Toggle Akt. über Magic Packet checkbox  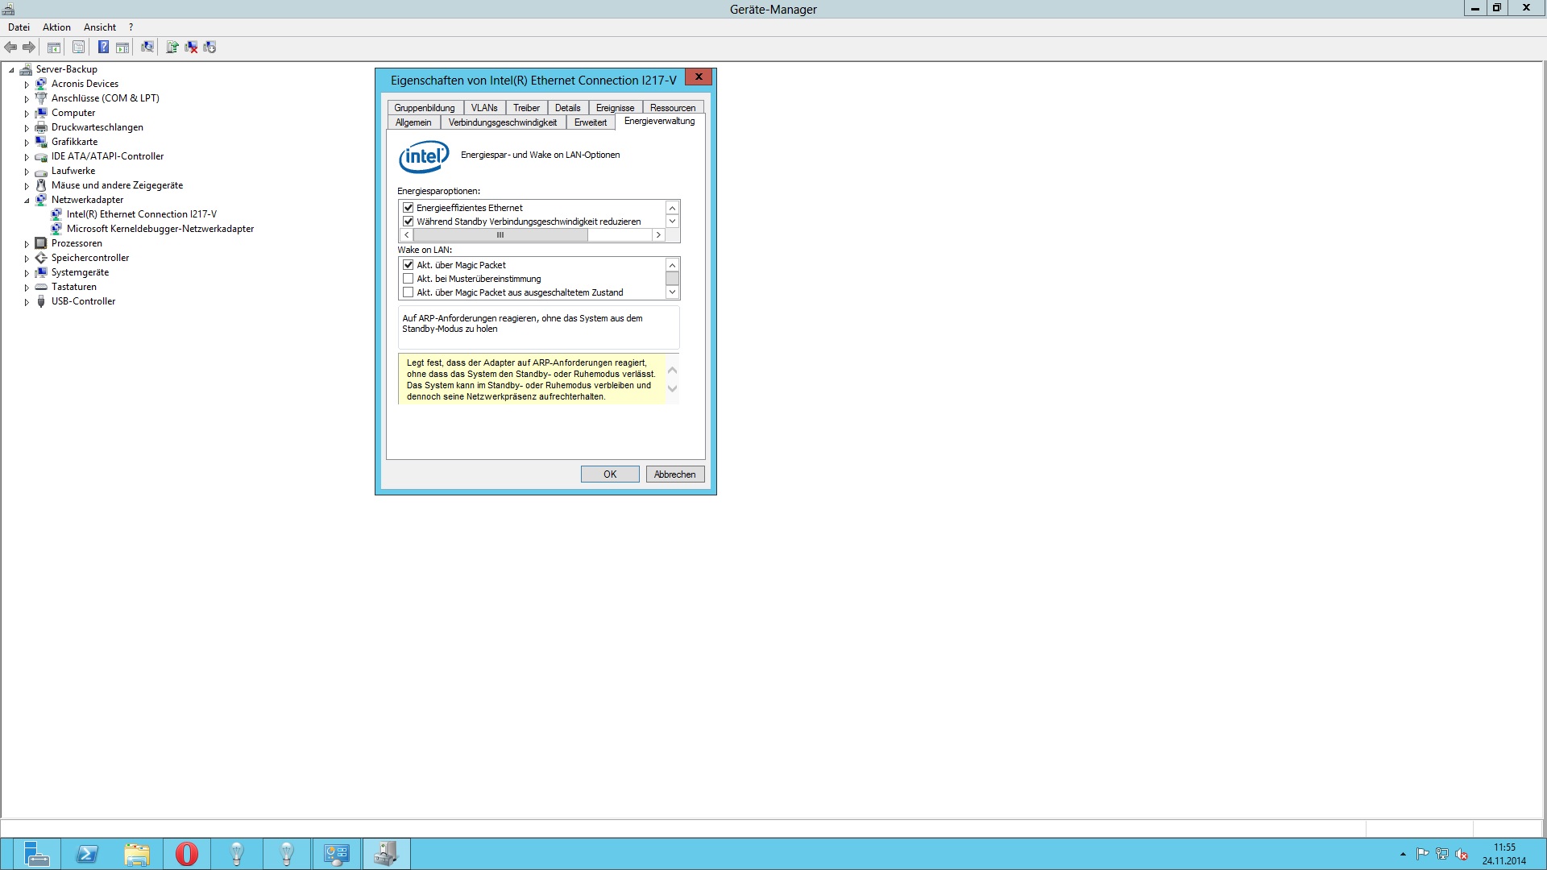click(x=409, y=265)
